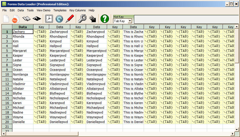The image size is (240, 137).
Task: Click the first Michaelpwd cell
Action: 59,108
